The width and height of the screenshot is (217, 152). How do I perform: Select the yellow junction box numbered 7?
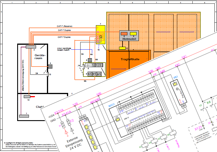pyautogui.click(x=100, y=34)
